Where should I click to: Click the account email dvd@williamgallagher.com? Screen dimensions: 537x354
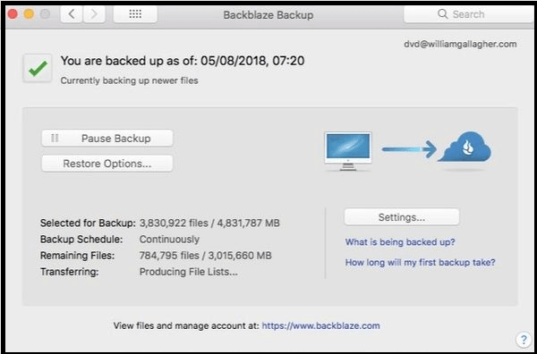coord(460,44)
